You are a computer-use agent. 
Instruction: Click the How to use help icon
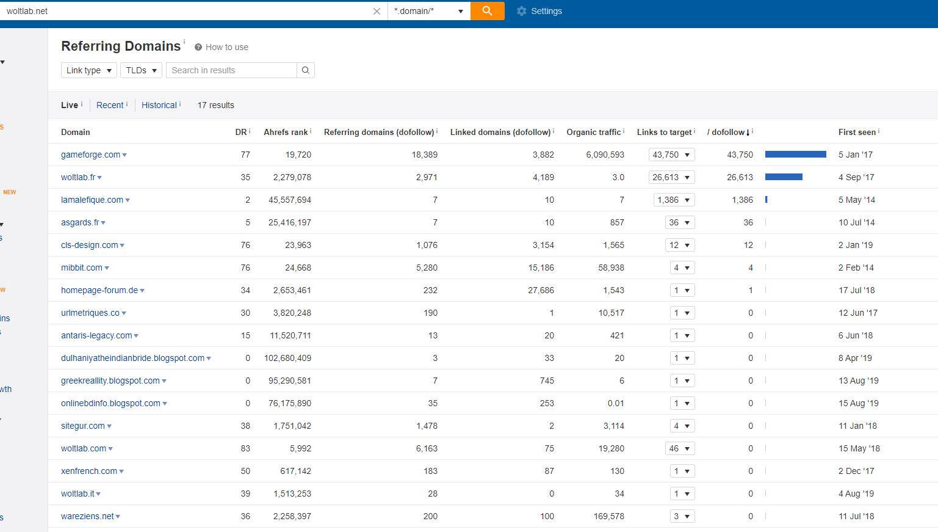(x=198, y=47)
